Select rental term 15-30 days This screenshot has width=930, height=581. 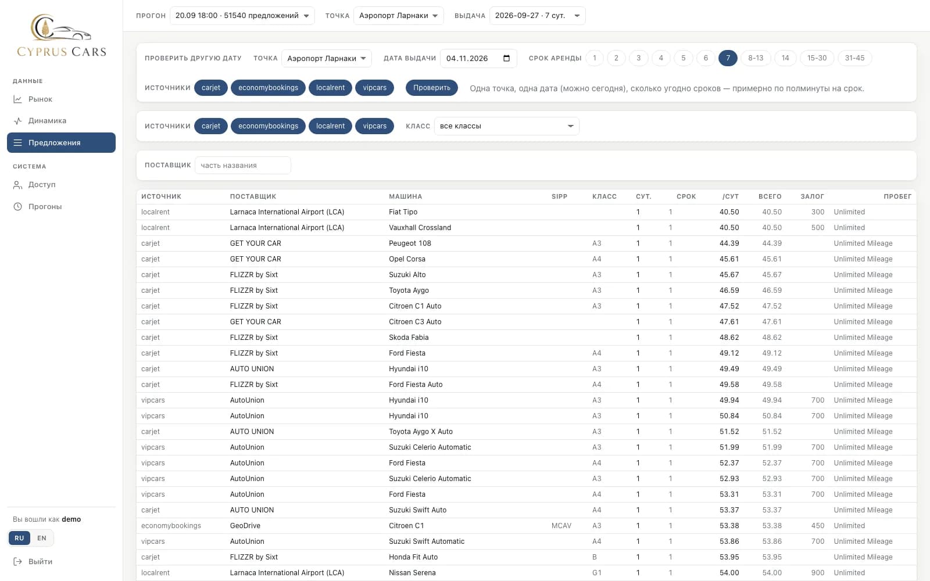pos(817,58)
